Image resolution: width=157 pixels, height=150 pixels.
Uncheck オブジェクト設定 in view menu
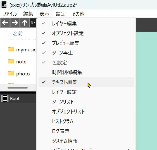(86, 33)
